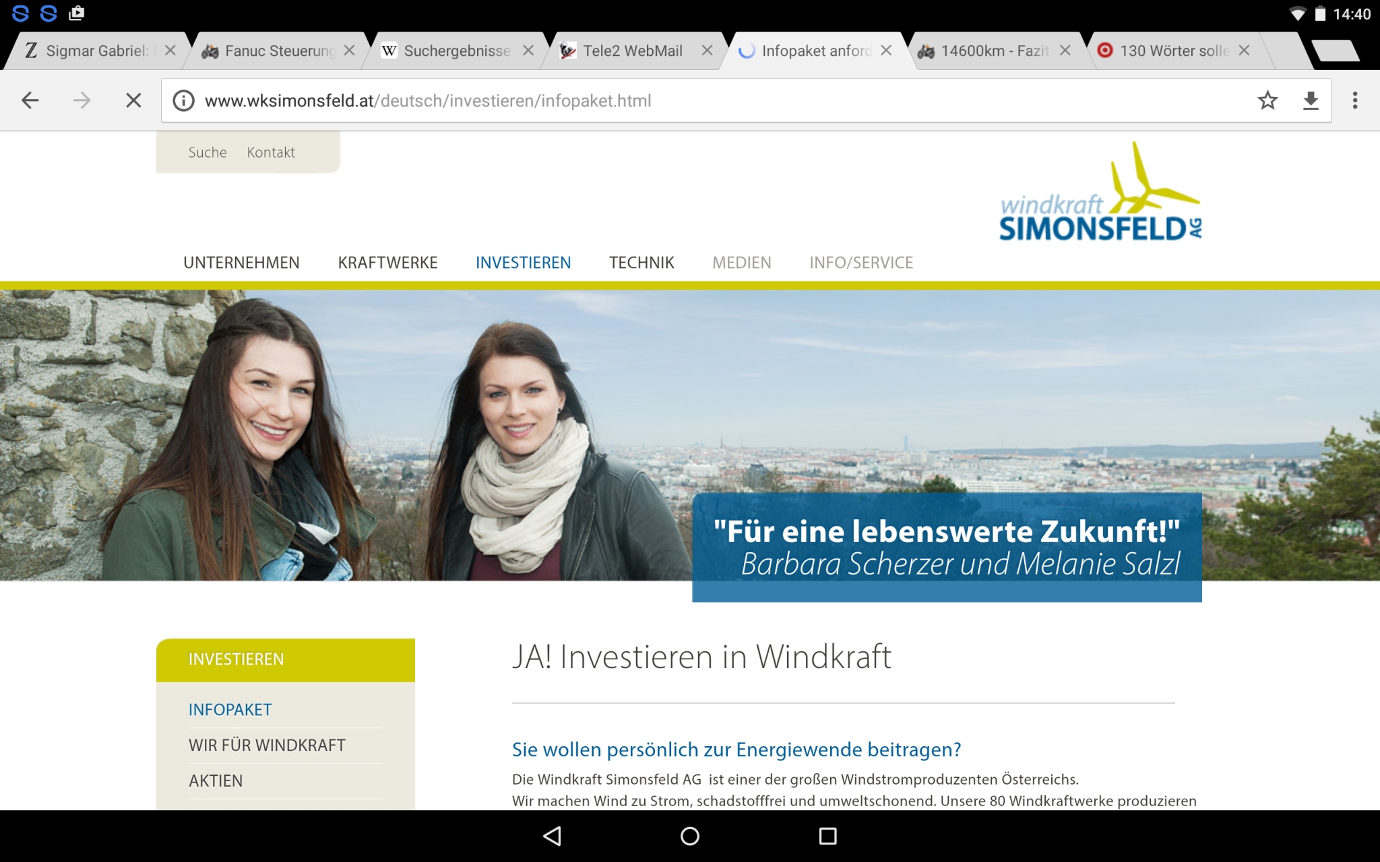Open WIR FÜR WINDKRAFT in the sidebar
The image size is (1380, 862).
pos(267,745)
